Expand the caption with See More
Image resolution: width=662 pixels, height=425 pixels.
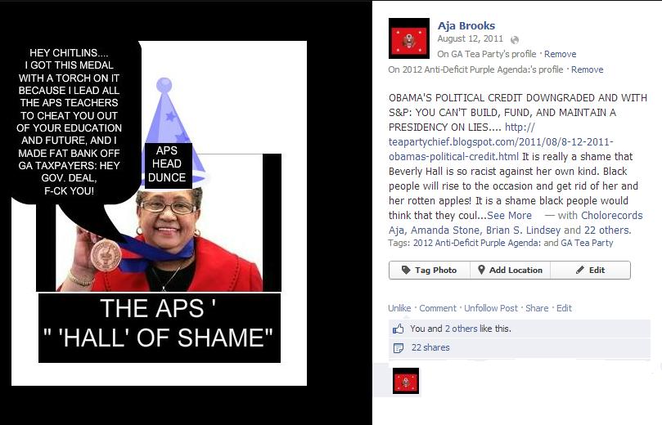pos(509,216)
